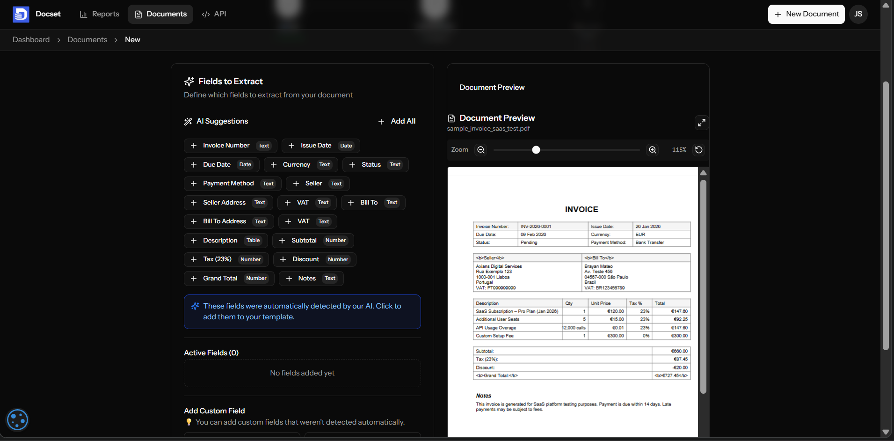Add Invoice Number field via its plus icon
This screenshot has width=894, height=441.
[193, 146]
